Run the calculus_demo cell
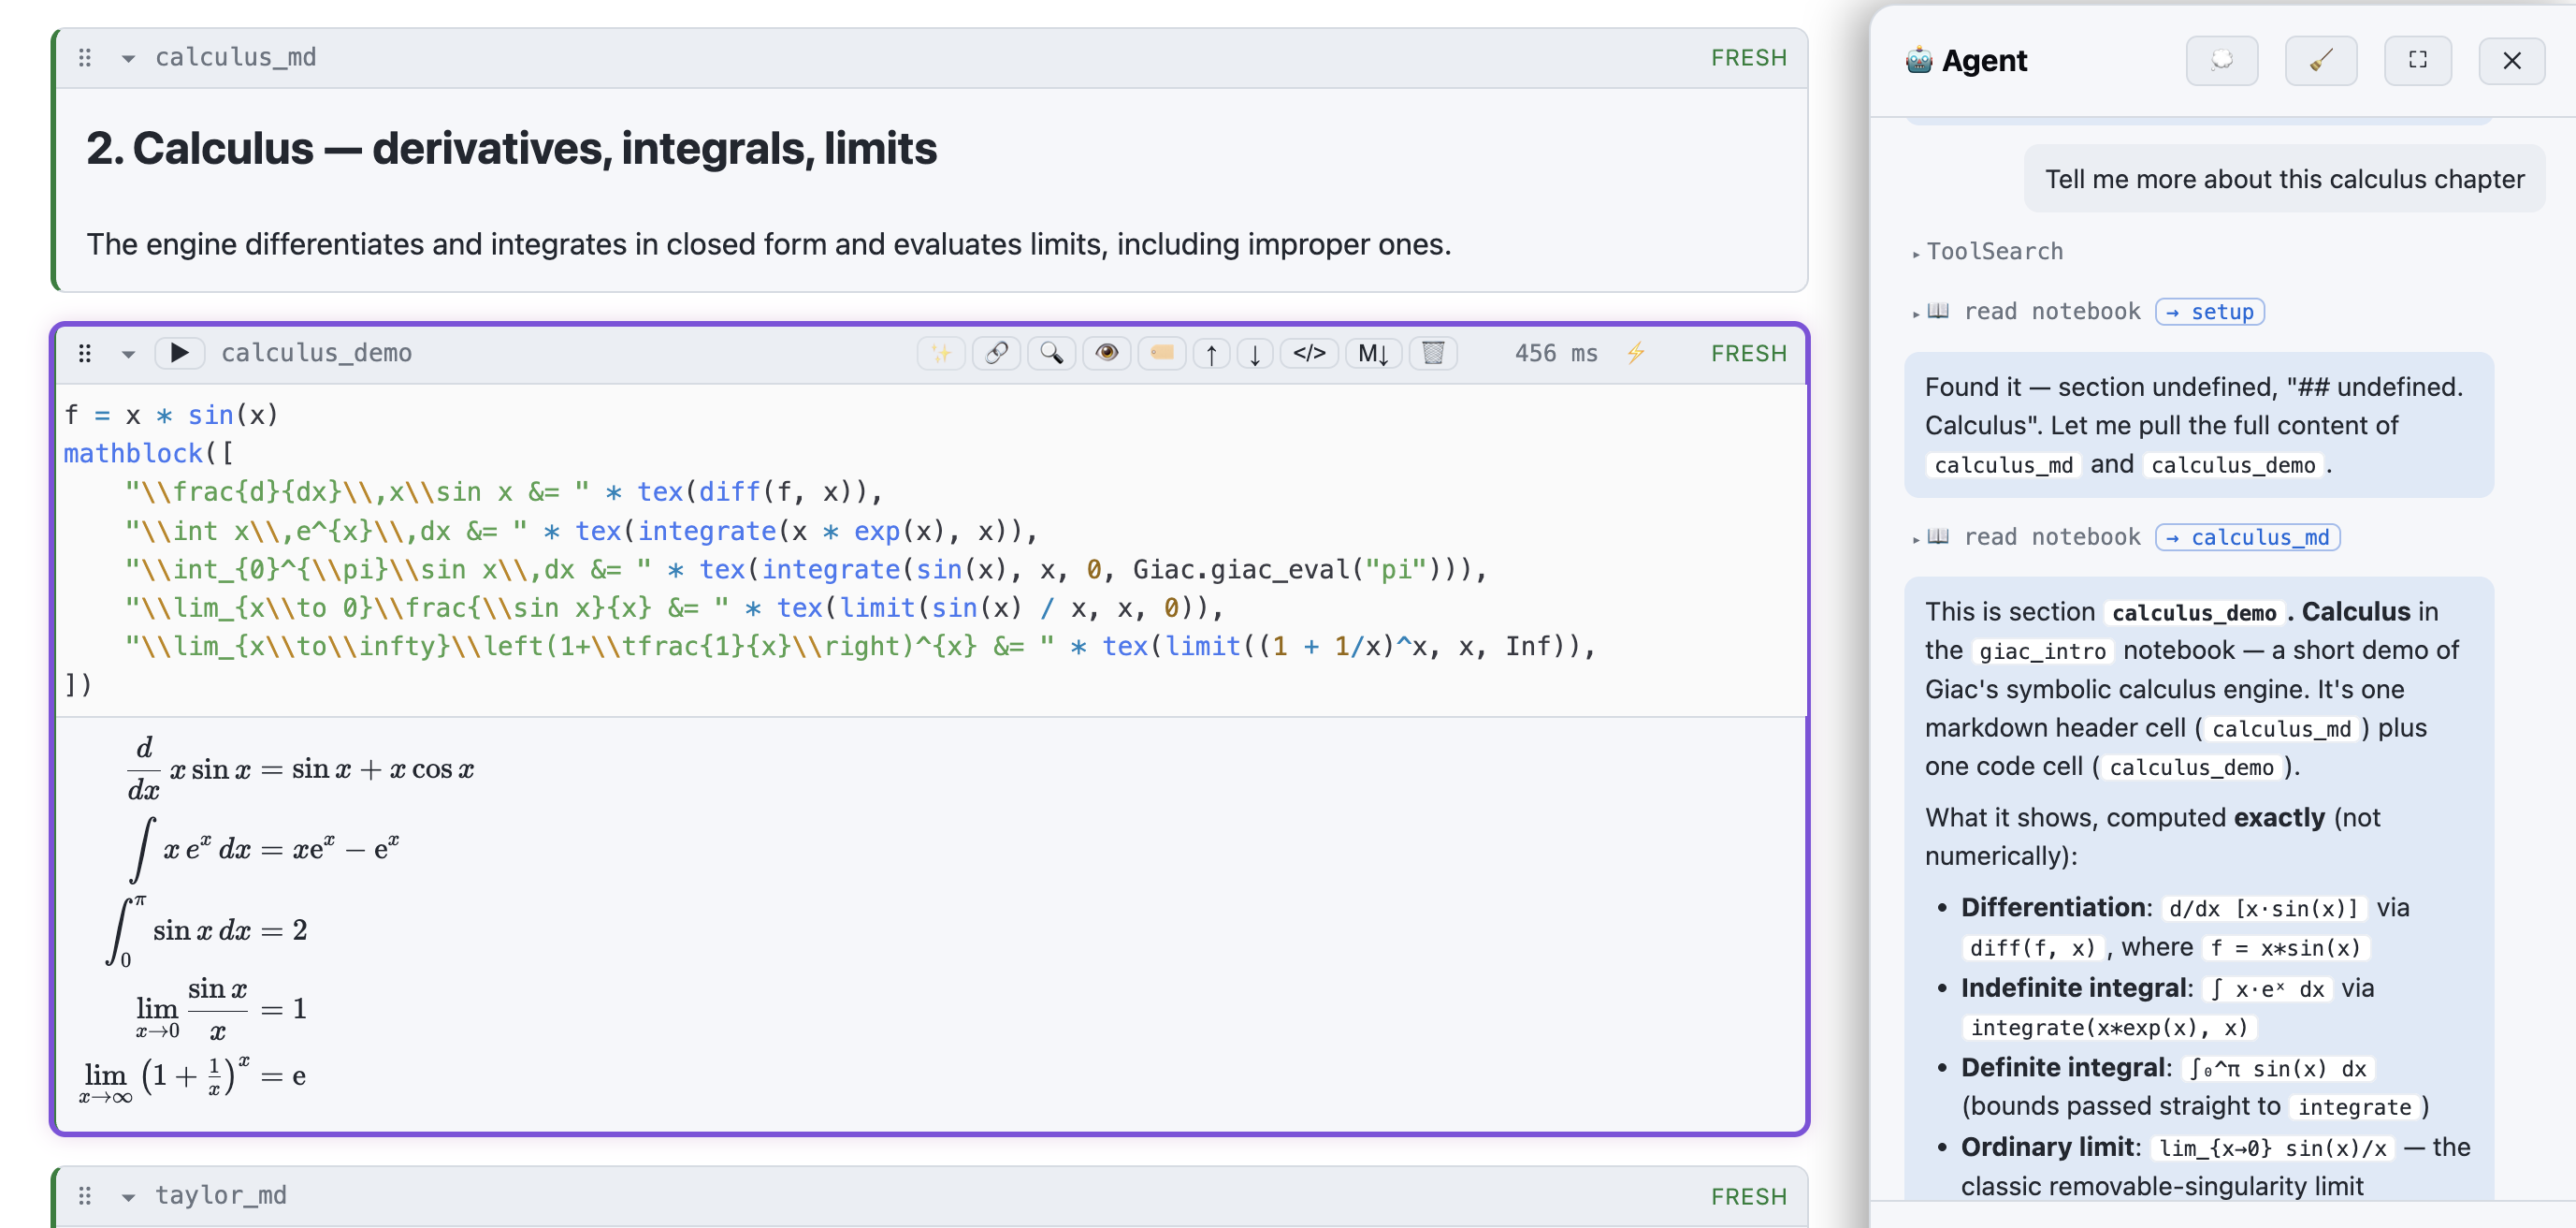Viewport: 2576px width, 1228px height. 180,352
